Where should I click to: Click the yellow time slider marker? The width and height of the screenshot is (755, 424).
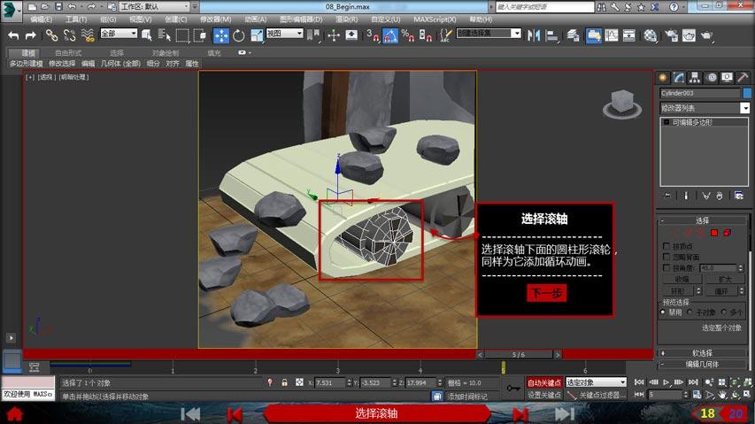point(503,367)
